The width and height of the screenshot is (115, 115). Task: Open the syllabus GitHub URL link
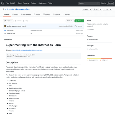pos(27,50)
